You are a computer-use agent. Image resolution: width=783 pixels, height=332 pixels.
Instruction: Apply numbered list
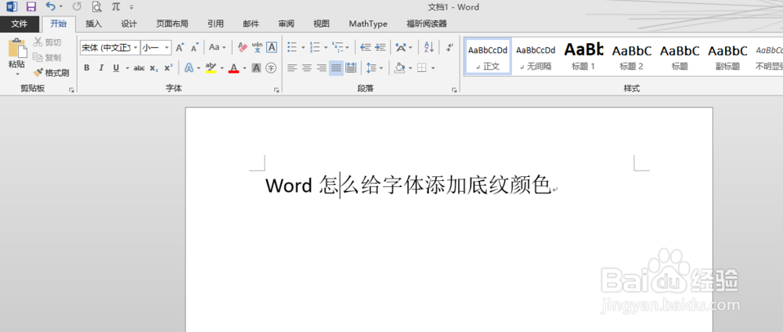(x=315, y=48)
